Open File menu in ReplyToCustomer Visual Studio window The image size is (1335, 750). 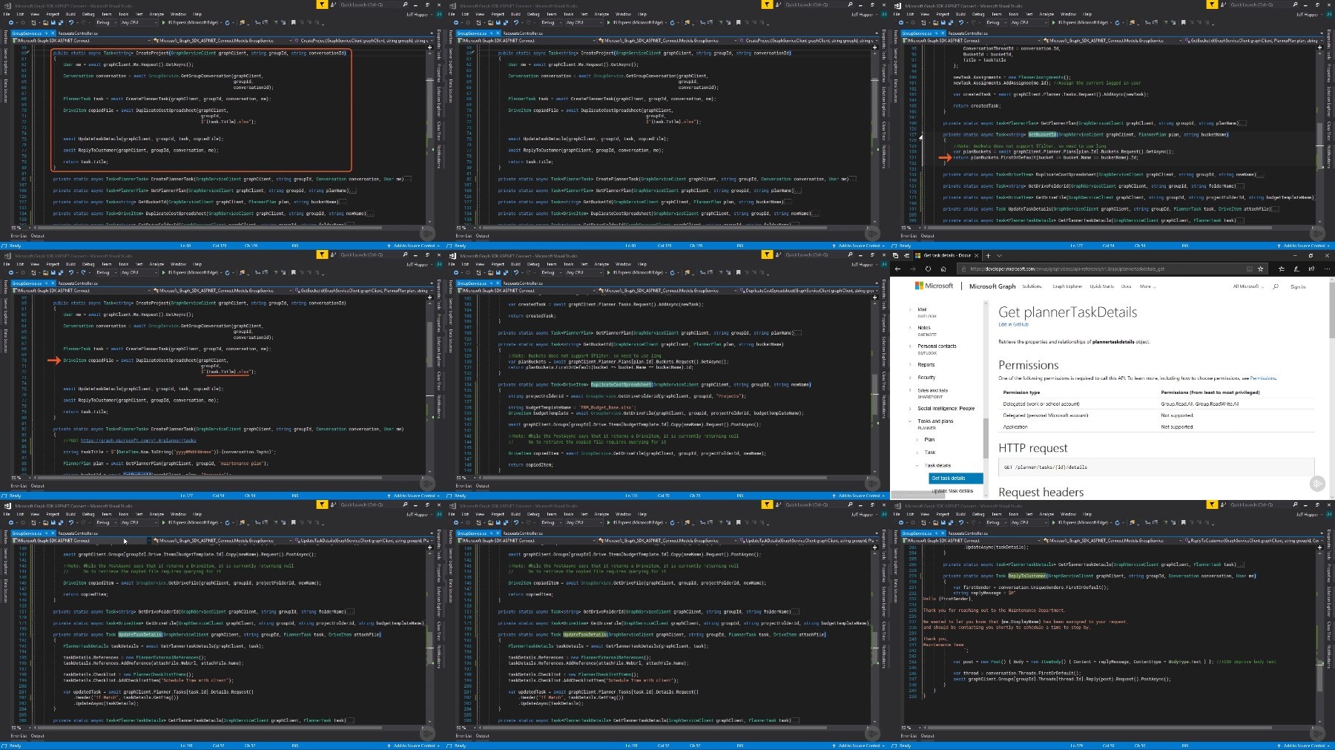[x=897, y=514]
